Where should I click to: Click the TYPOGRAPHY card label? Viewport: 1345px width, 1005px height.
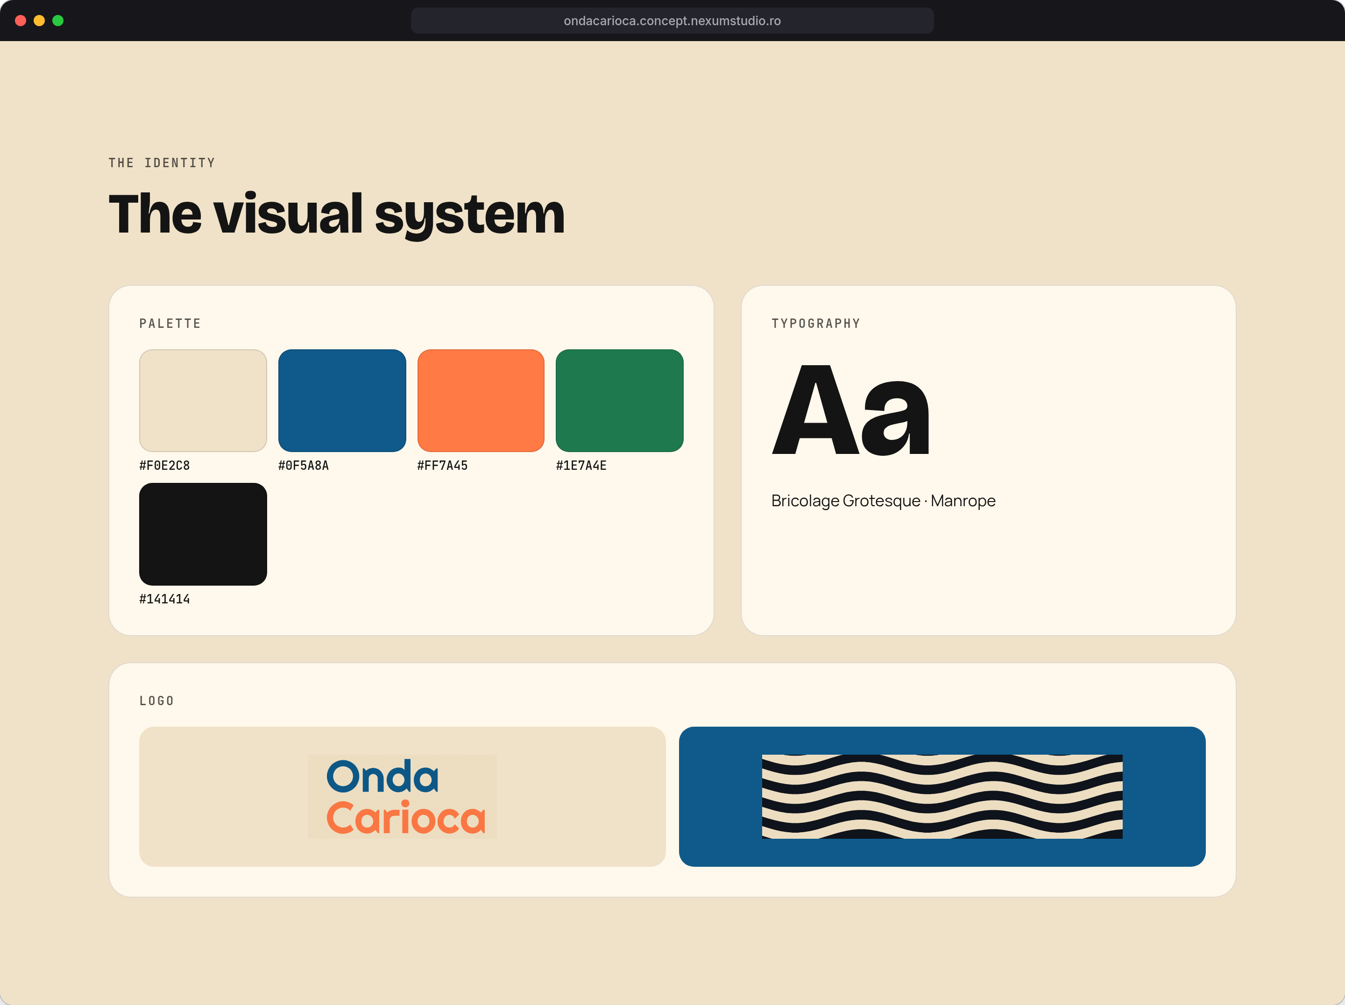(816, 324)
